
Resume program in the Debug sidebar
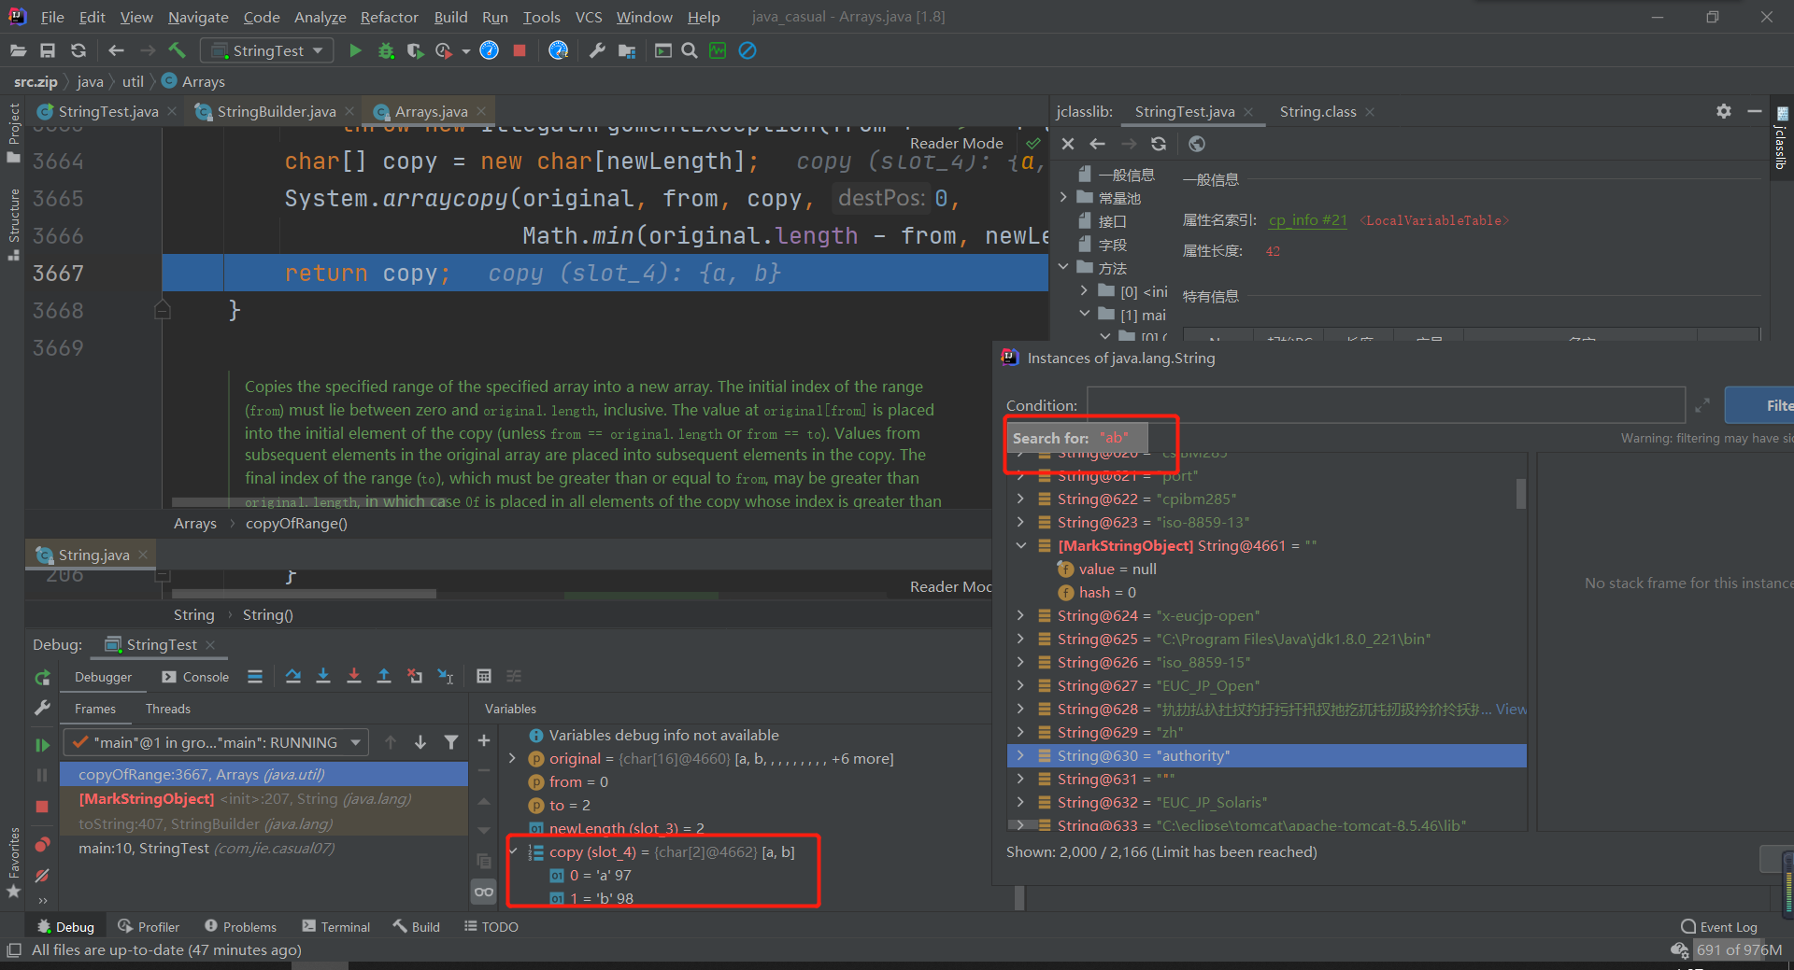pyautogui.click(x=42, y=745)
